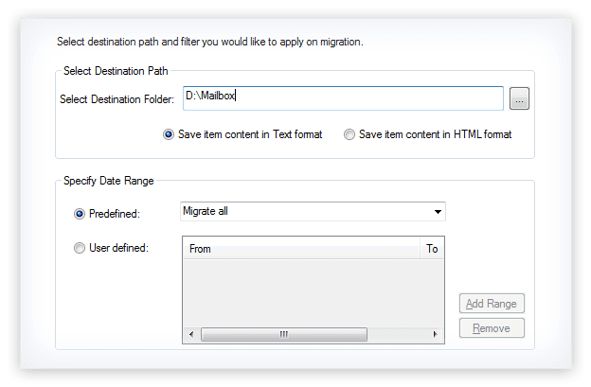This screenshot has width=591, height=387.
Task: Select Save item content in Text format
Action: pyautogui.click(x=169, y=134)
